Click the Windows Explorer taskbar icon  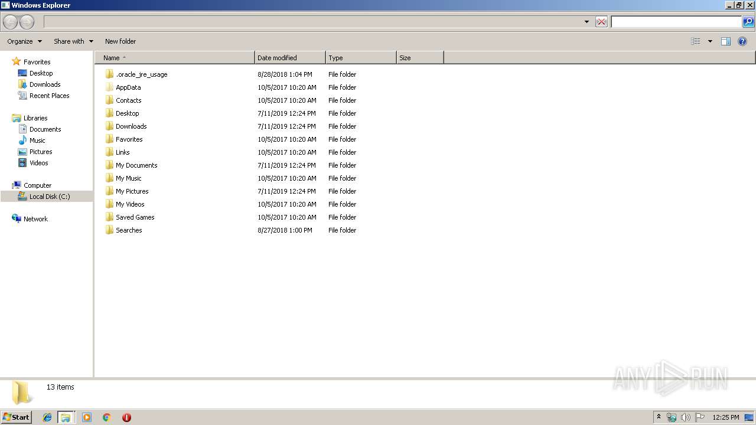(x=66, y=417)
